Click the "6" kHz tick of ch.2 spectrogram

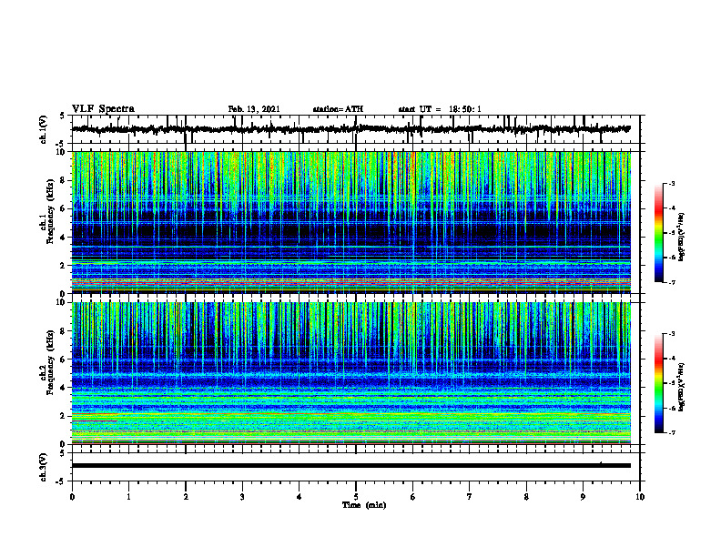coord(64,360)
